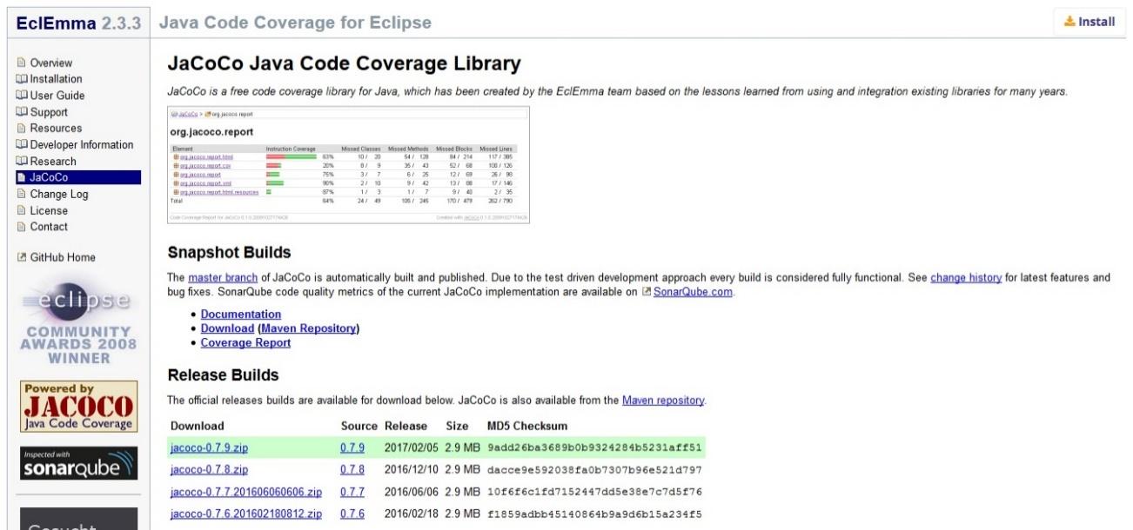Click the book icon beside User Guide
The image size is (1133, 530).
point(22,96)
